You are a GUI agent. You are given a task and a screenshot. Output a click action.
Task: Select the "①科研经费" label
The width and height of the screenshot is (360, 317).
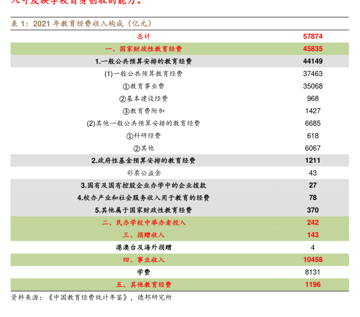pos(144,136)
